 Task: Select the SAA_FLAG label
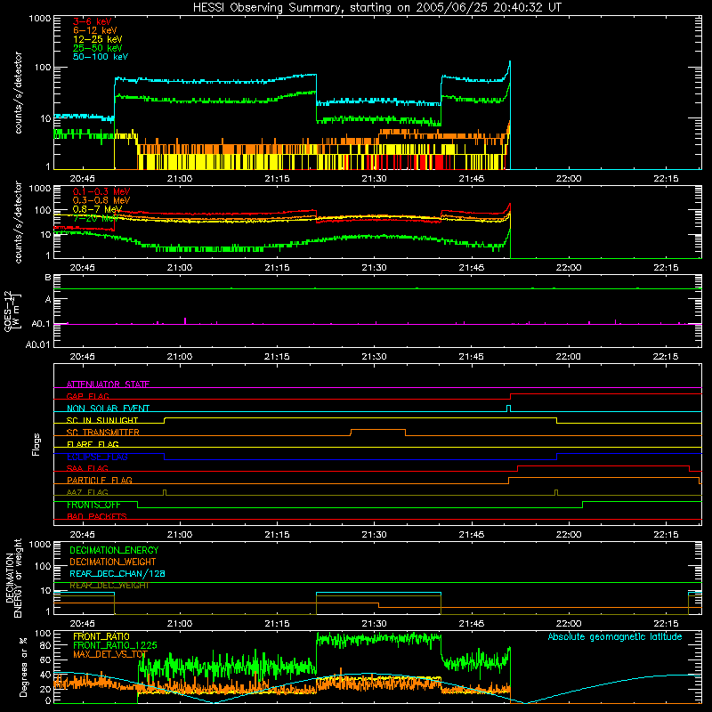(x=87, y=468)
